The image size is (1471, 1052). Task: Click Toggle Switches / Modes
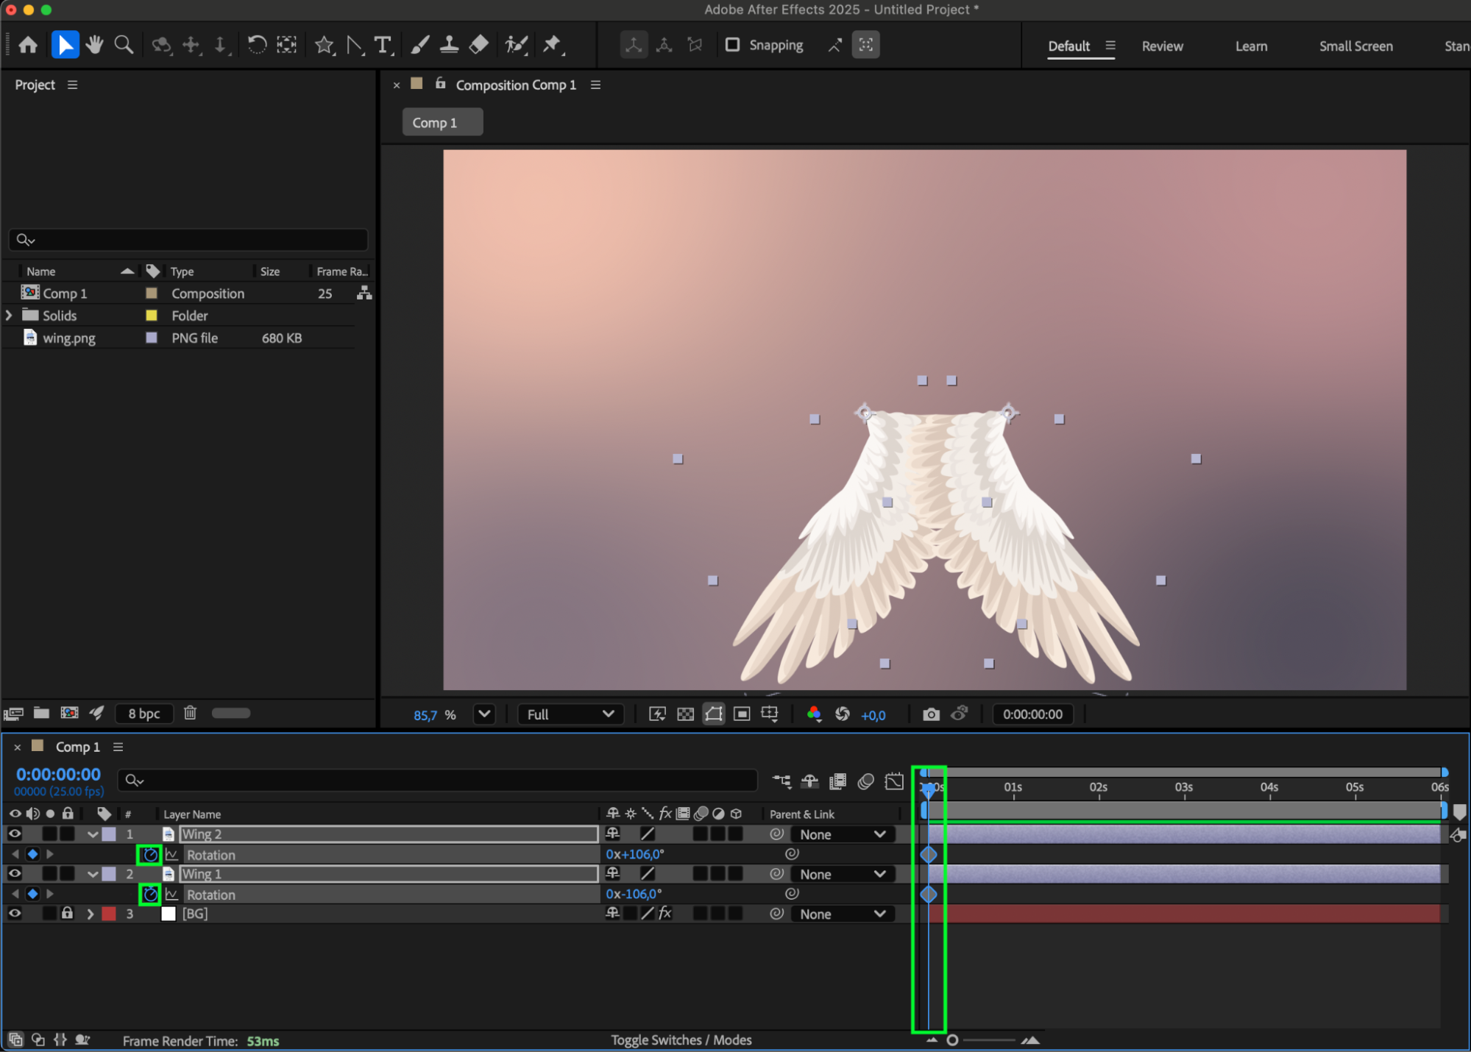pyautogui.click(x=681, y=1039)
